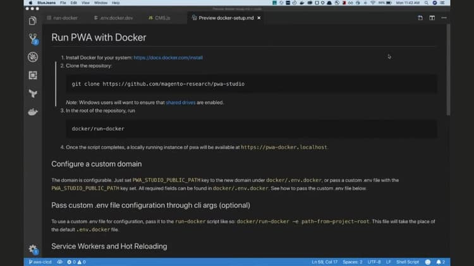Screen dimensions: 474x266
Task: Click the Show Source icon in editor toolbar
Action: [420, 18]
